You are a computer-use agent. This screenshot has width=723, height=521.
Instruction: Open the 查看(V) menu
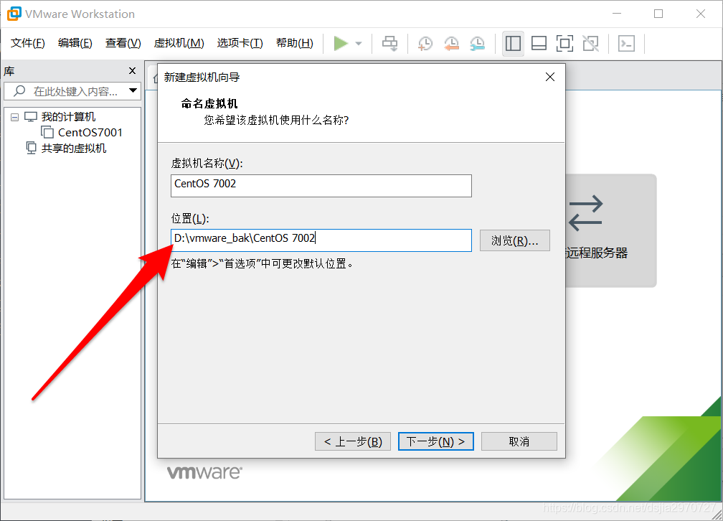click(123, 43)
